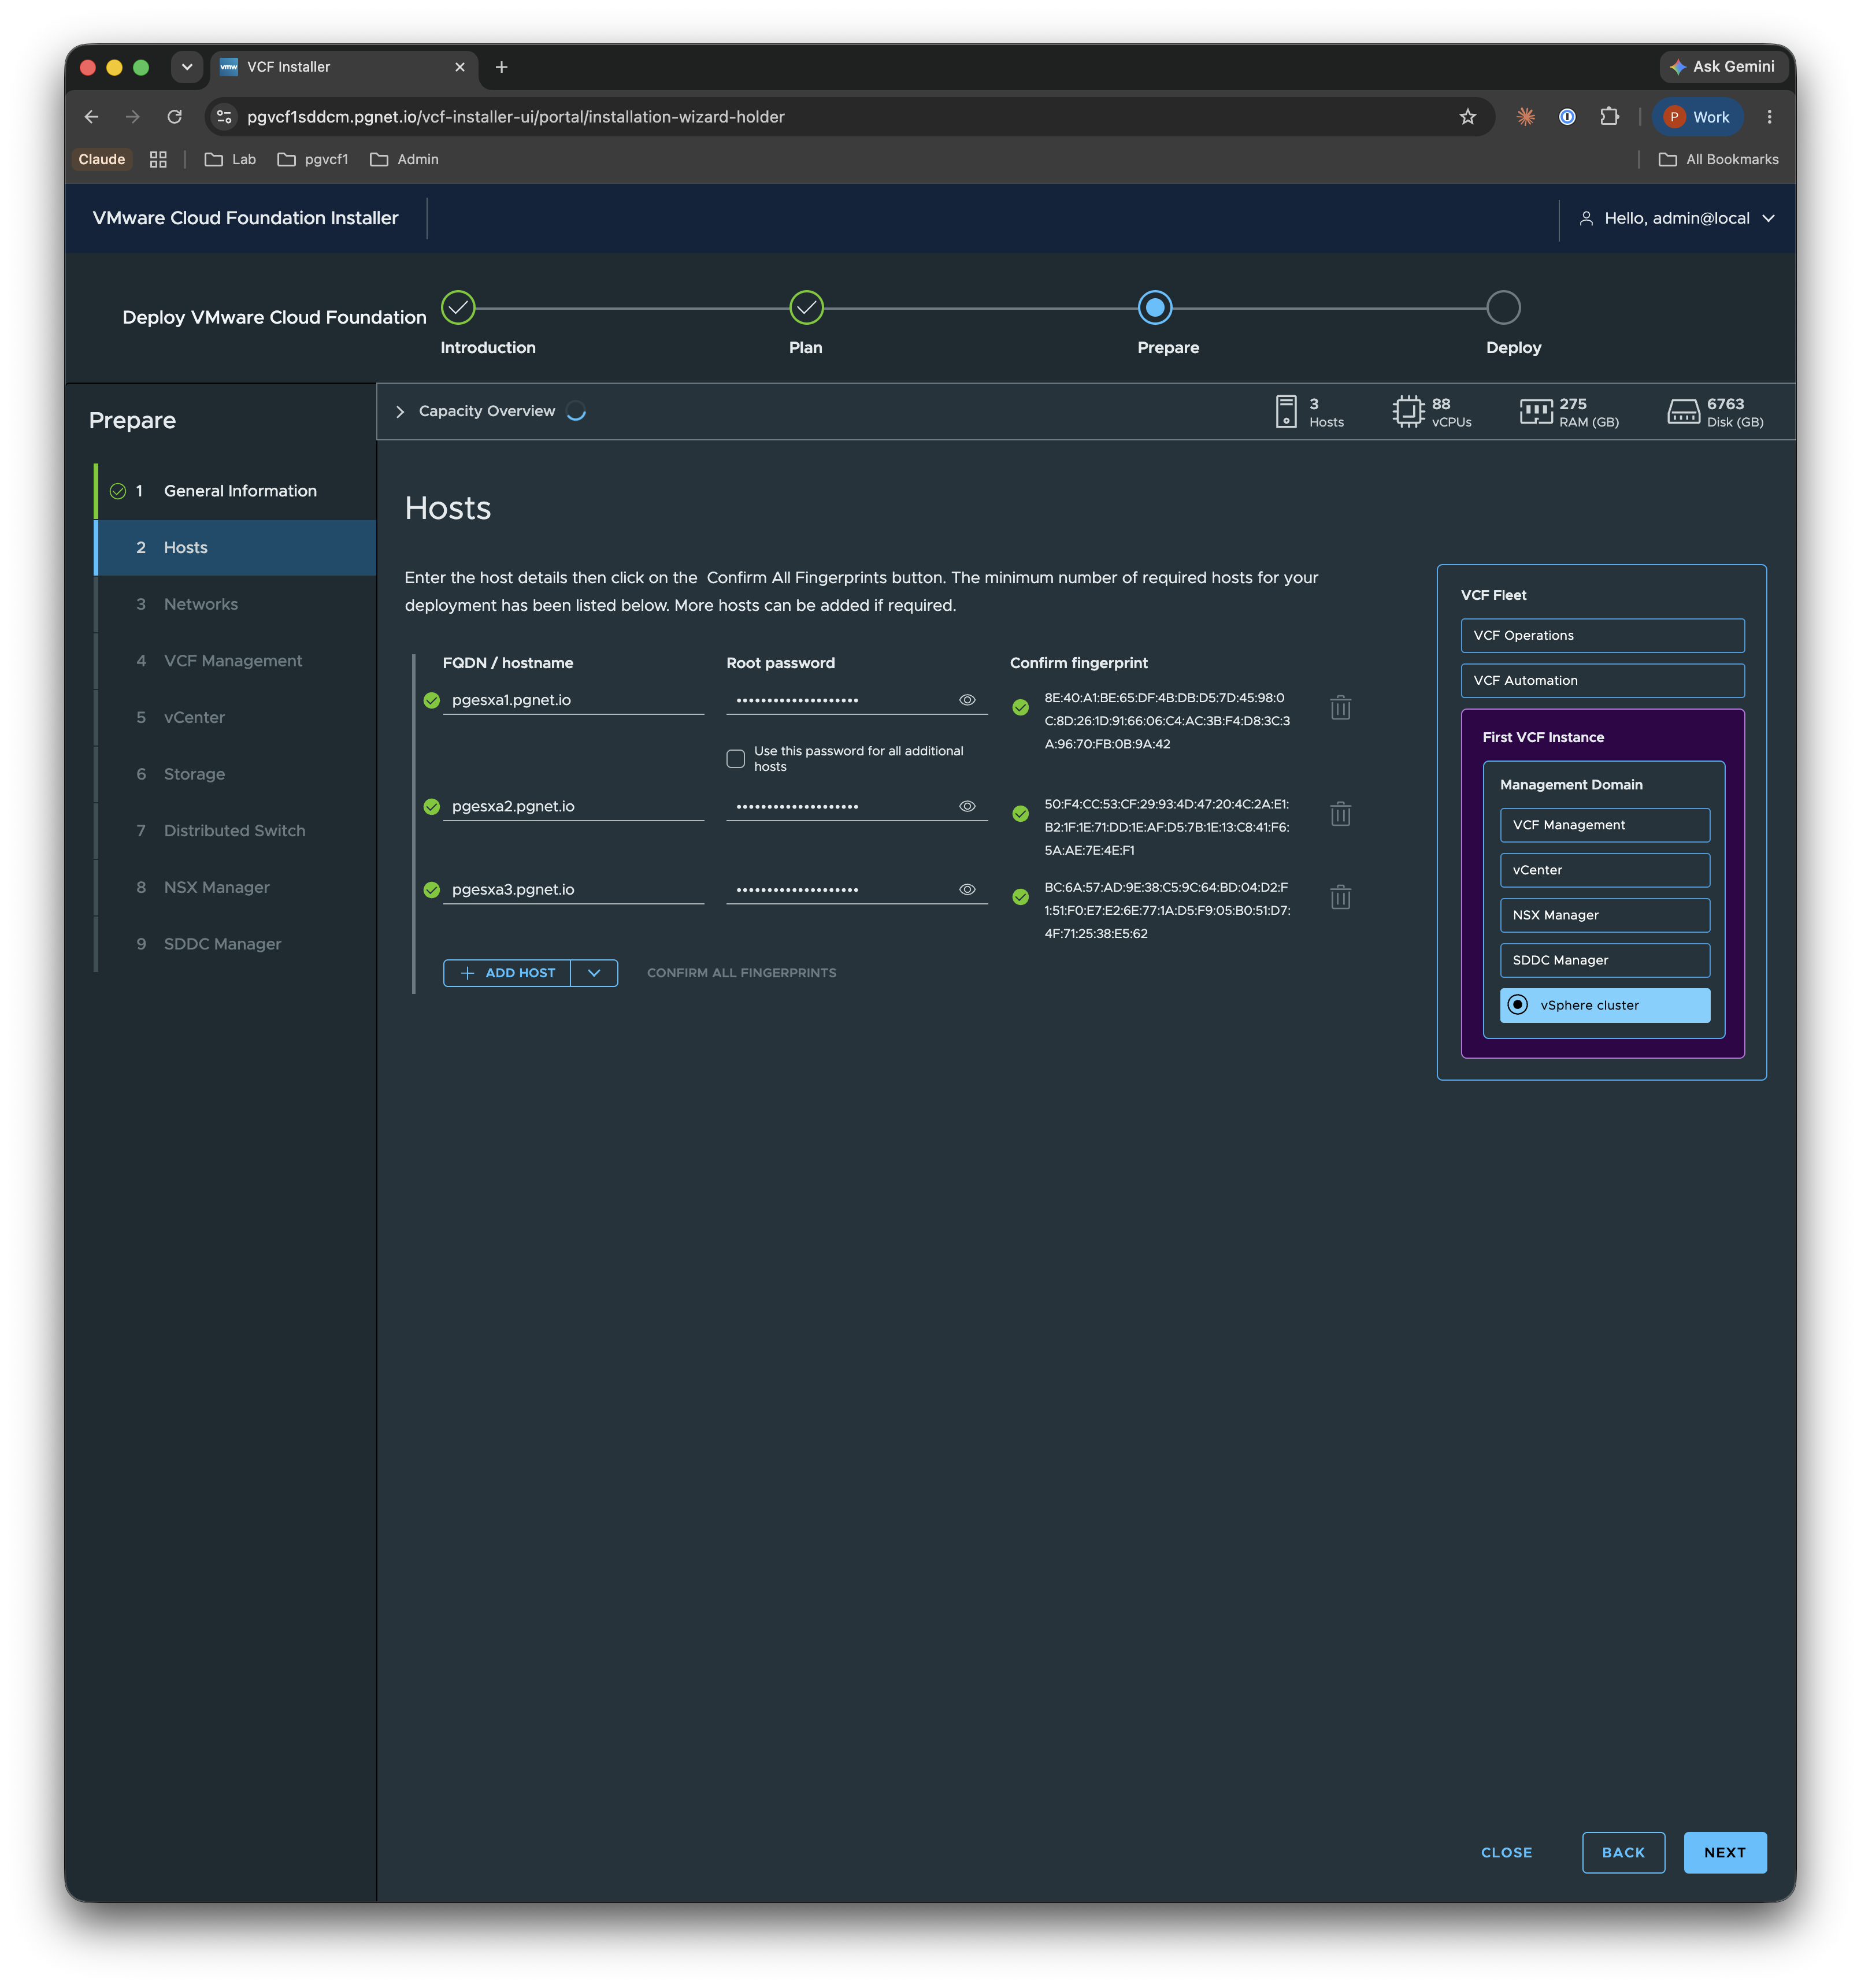Open a new browser tab
This screenshot has width=1861, height=1988.
[x=501, y=67]
